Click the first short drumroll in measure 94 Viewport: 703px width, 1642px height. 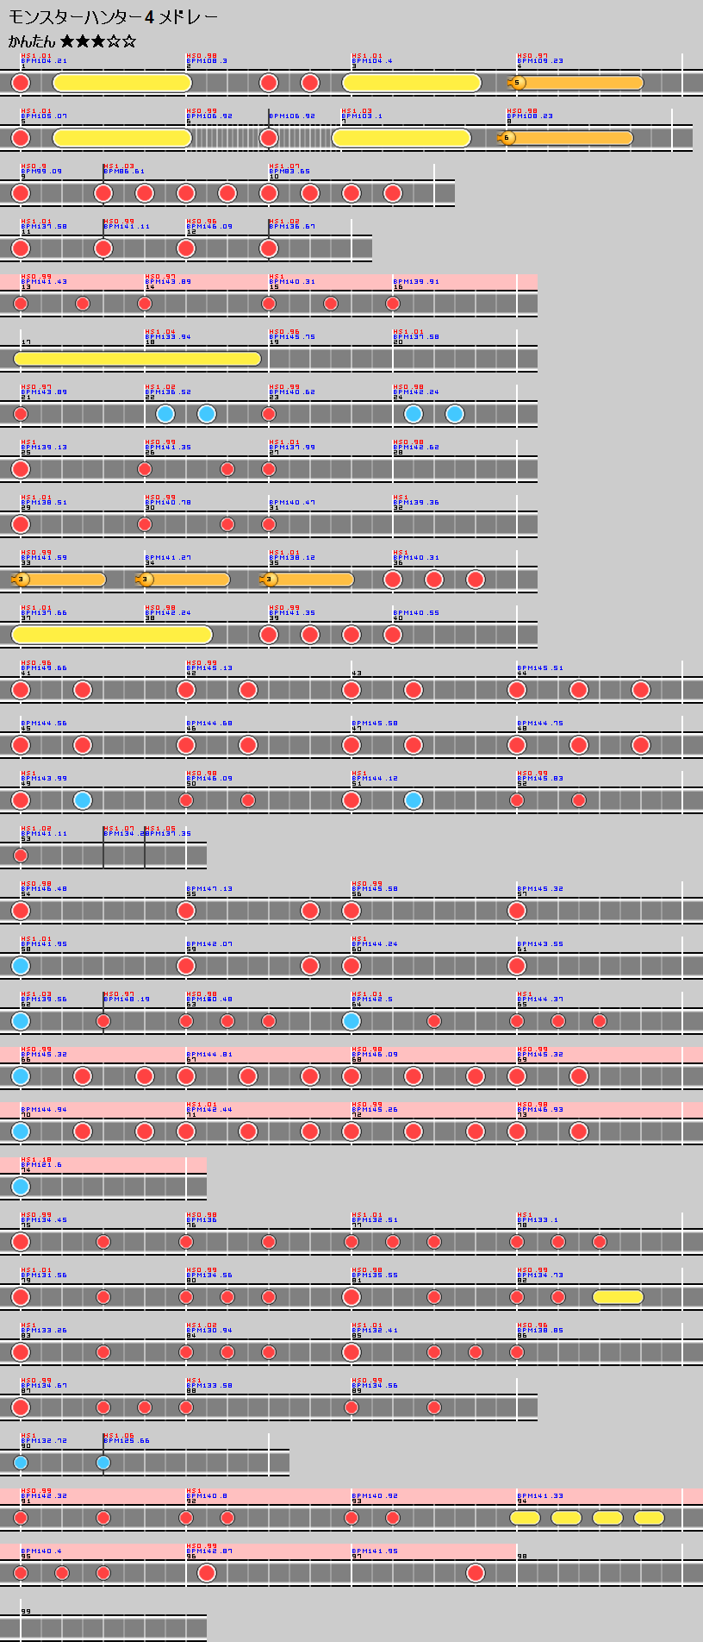[525, 1518]
